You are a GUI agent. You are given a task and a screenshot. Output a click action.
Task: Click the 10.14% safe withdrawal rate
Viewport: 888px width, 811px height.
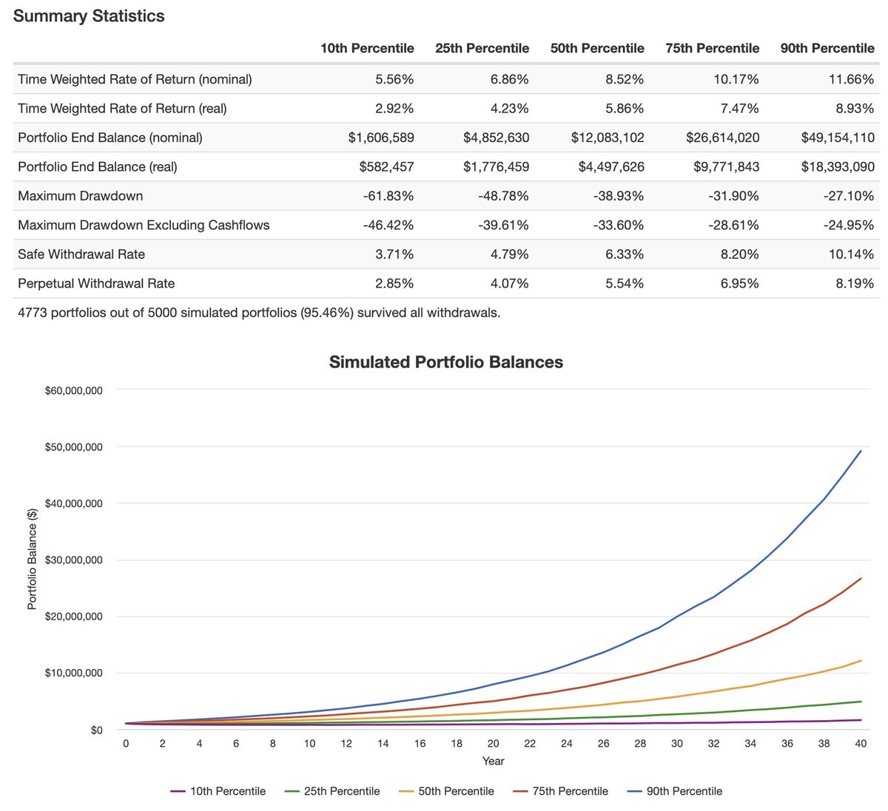[x=852, y=254]
